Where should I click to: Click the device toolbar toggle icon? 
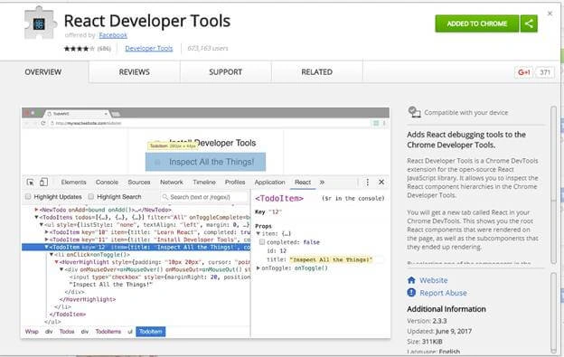pos(43,182)
